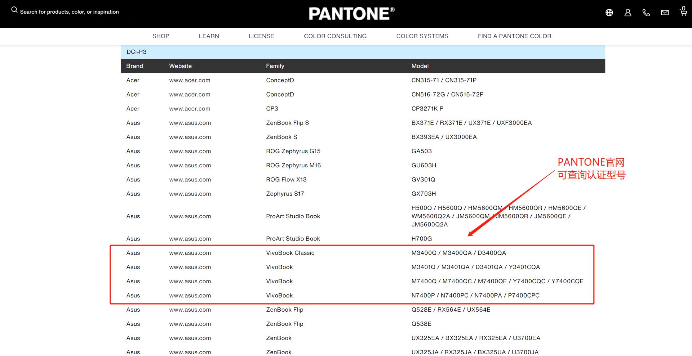Open www.asus.com in the GA503 row
Screen dimensions: 692x356
click(x=190, y=151)
